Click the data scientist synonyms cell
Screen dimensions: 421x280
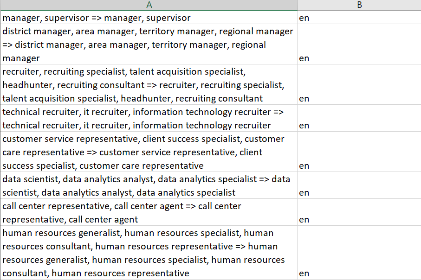149,185
